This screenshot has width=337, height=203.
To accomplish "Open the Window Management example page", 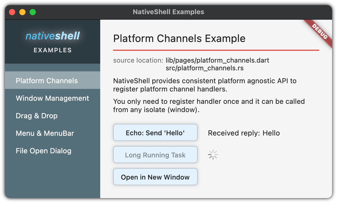I will tap(53, 98).
